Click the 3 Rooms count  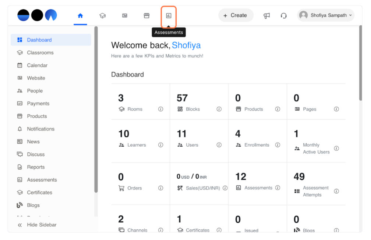point(121,98)
